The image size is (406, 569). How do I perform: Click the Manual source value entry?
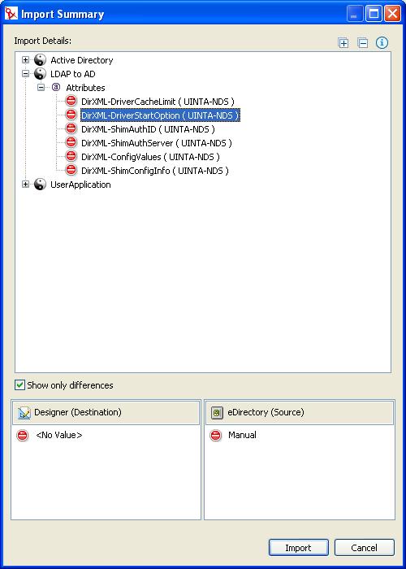pos(242,435)
